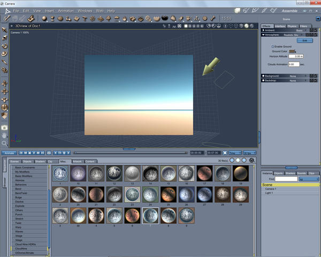Click the Horizon Altitude input field
The image size is (321, 257).
tap(296, 56)
